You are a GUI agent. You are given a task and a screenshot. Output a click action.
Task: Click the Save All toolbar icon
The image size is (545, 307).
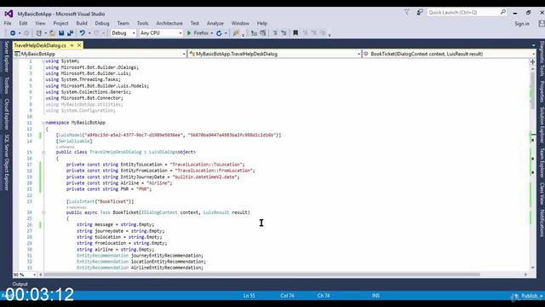[70, 33]
